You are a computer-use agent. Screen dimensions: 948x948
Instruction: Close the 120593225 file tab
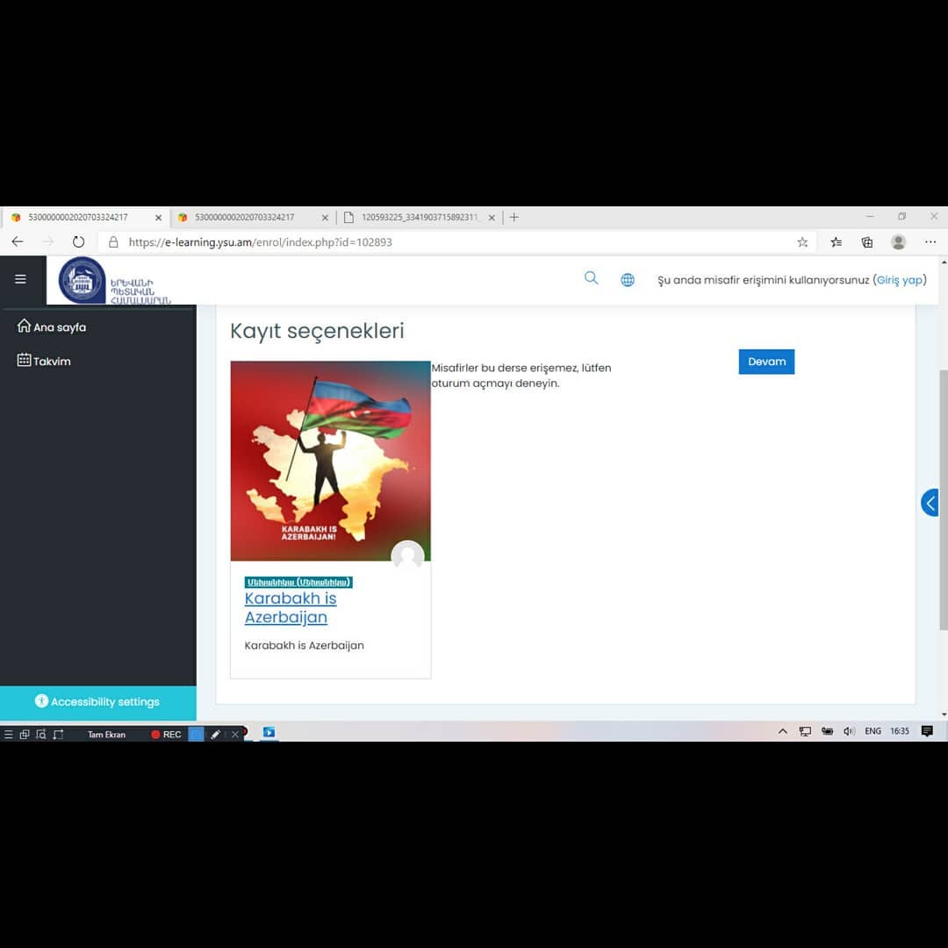[x=492, y=217]
